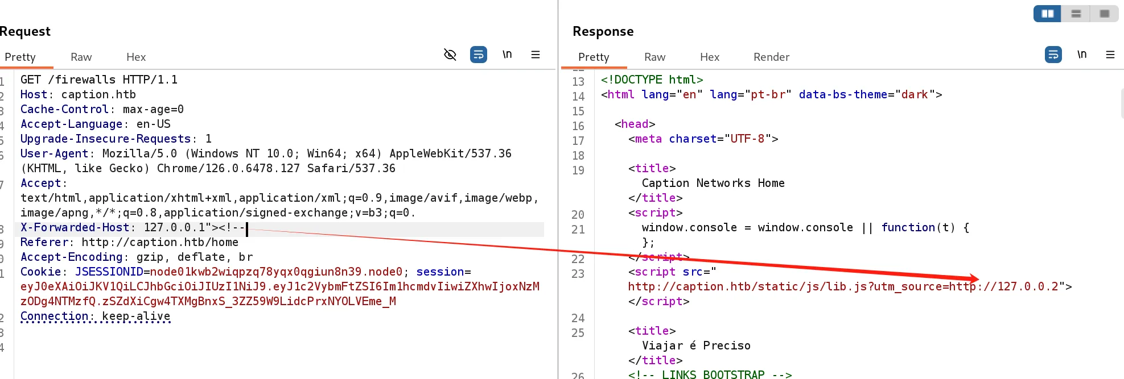
Task: Click the Accept-Language: en-US header
Action: click(x=96, y=124)
